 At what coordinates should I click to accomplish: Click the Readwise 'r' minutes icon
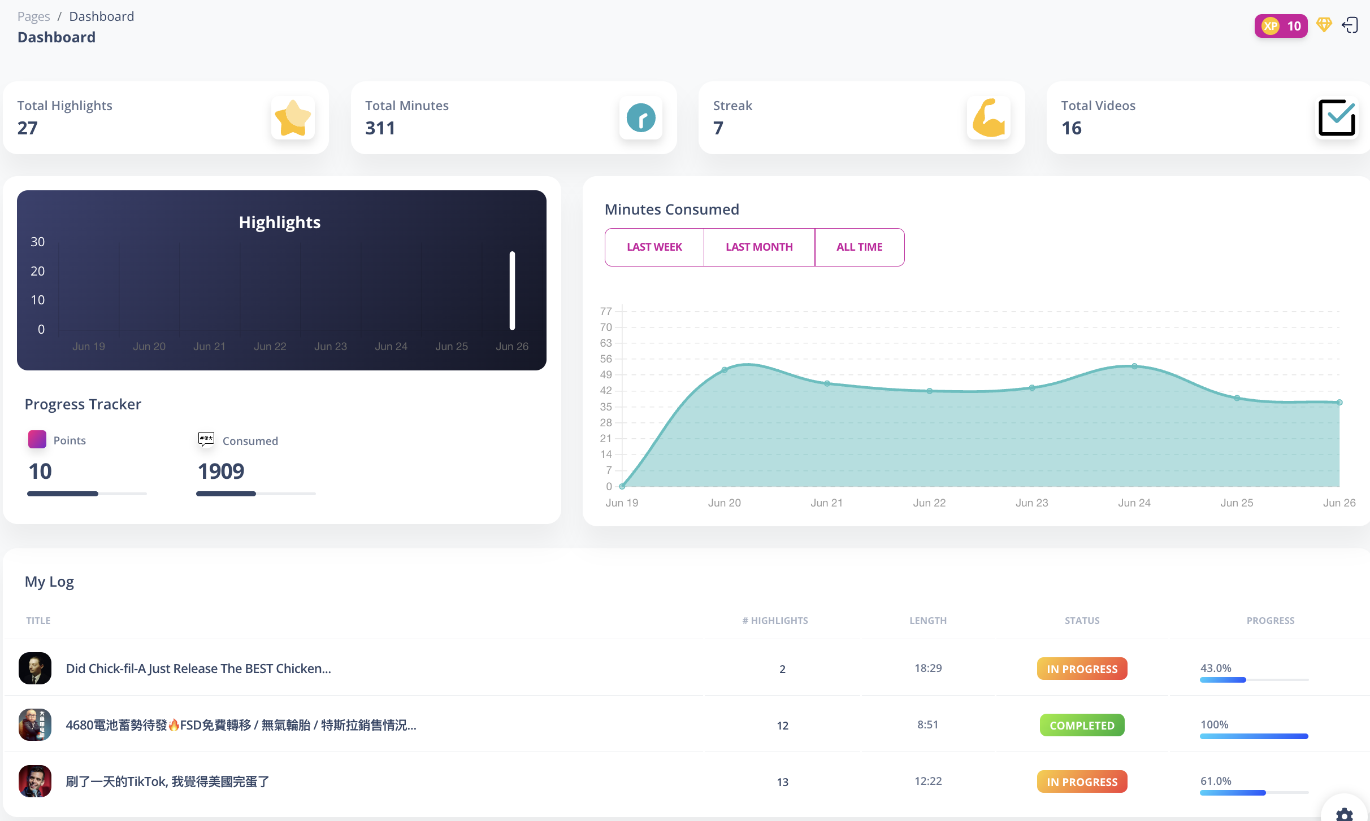click(x=640, y=117)
